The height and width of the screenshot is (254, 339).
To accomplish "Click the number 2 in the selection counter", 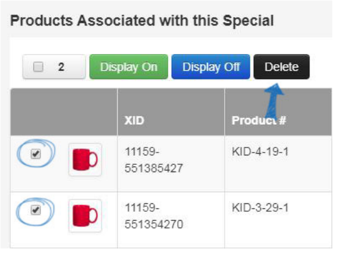I will click(62, 68).
